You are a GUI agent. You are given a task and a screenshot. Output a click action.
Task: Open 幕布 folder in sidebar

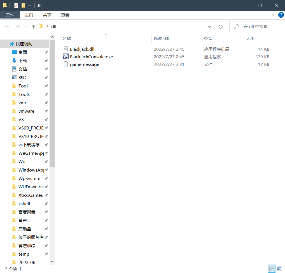(x=23, y=220)
